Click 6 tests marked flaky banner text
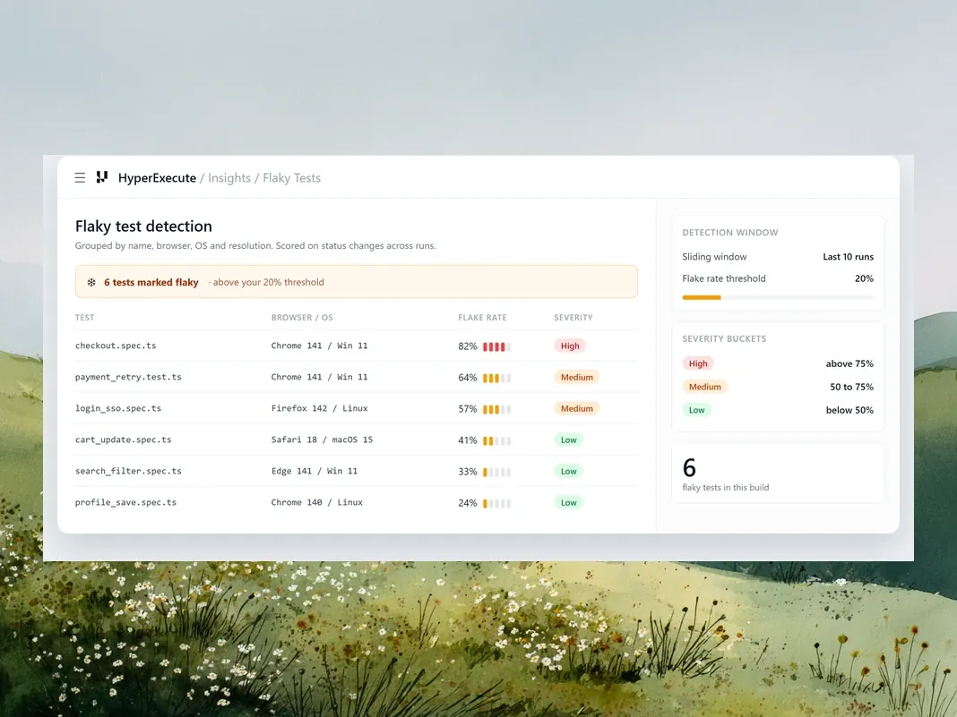 151,282
